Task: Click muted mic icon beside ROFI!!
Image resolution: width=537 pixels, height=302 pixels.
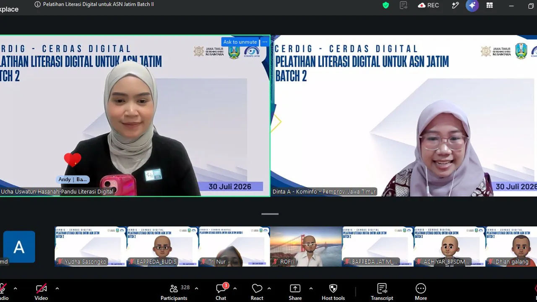Action: (x=276, y=262)
